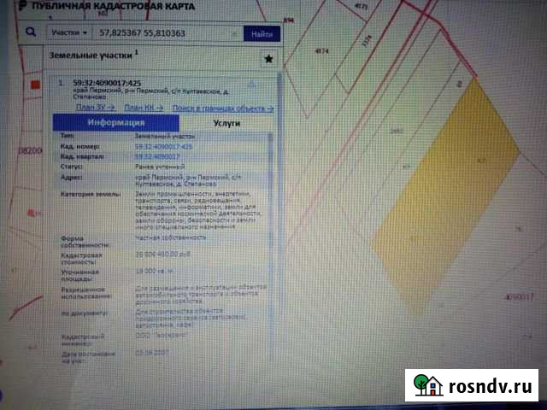Click the red square marker on map
This screenshot has height=410, width=547.
click(x=35, y=85)
